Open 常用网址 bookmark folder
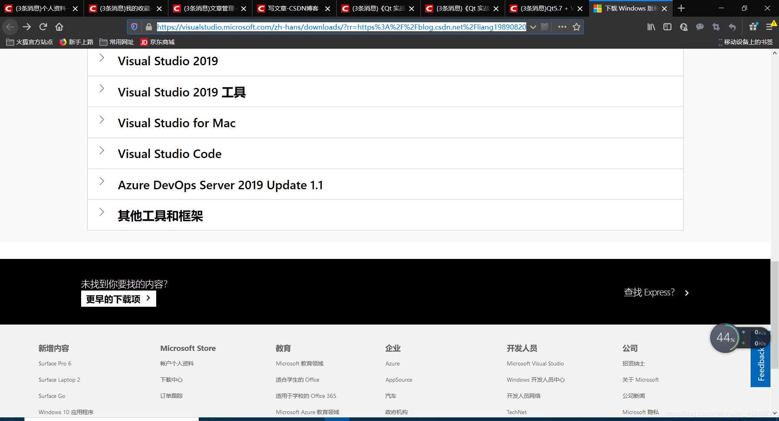This screenshot has height=421, width=779. coord(117,42)
